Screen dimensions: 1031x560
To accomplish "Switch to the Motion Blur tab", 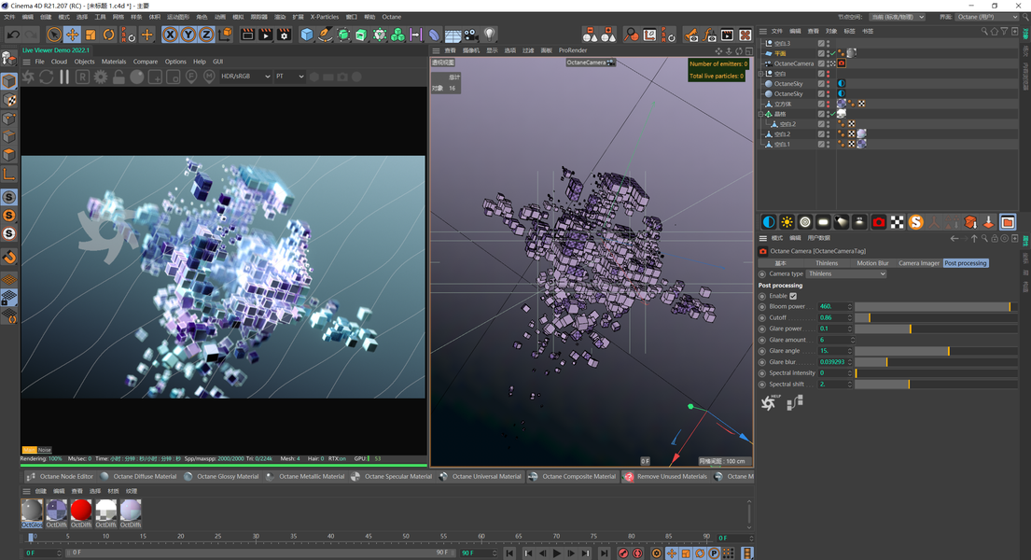I will pyautogui.click(x=872, y=263).
